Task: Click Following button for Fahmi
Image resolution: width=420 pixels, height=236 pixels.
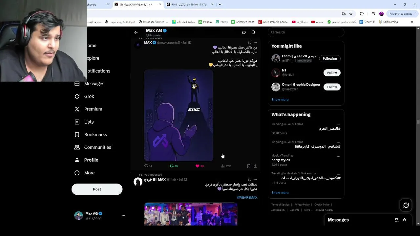Action: (330, 59)
